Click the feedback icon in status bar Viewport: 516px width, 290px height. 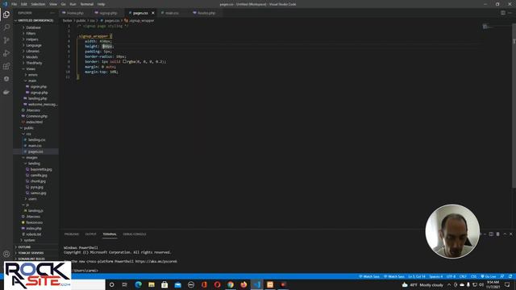click(x=502, y=276)
